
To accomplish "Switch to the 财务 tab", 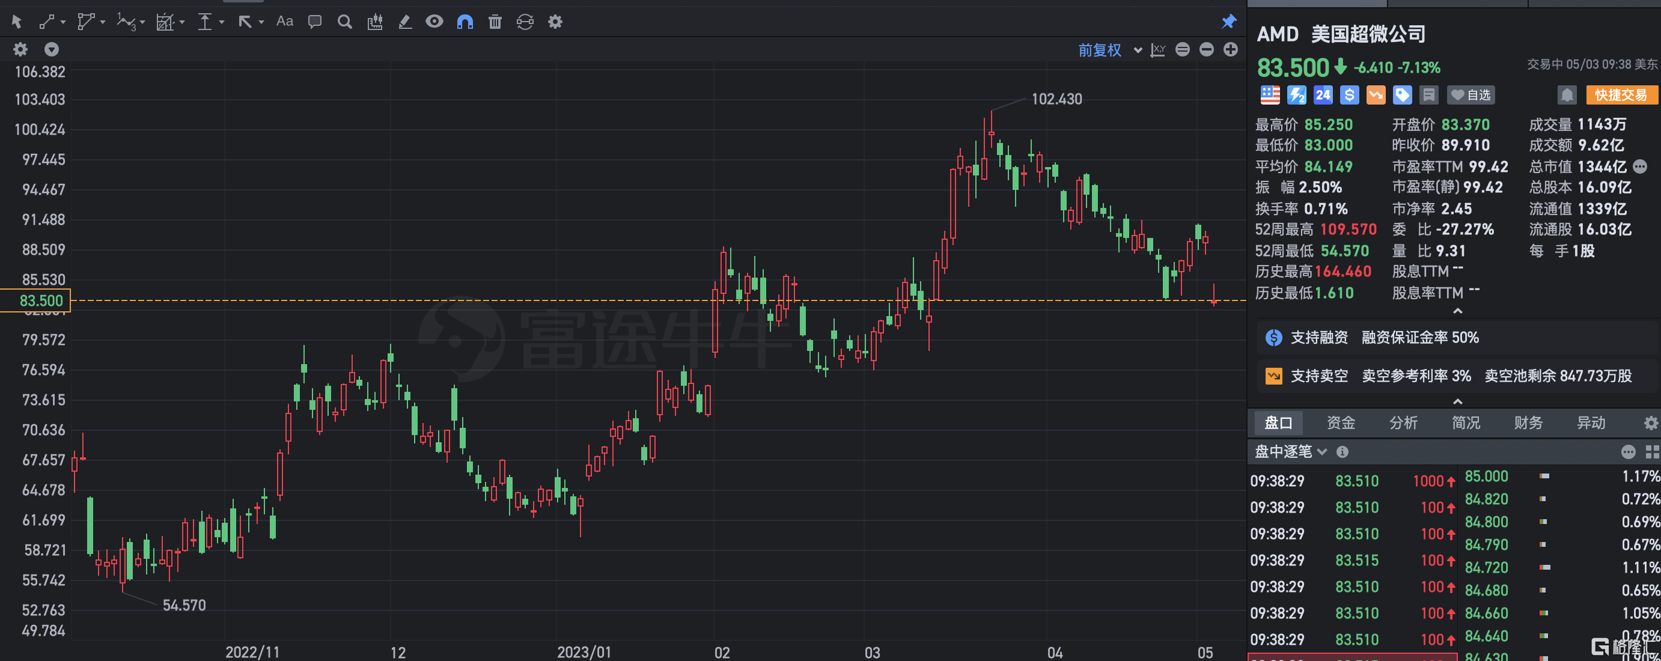I will coord(1528,422).
